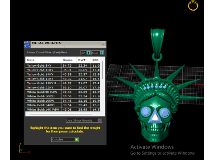Select the Yellow Gold:10KY row

tap(63, 70)
